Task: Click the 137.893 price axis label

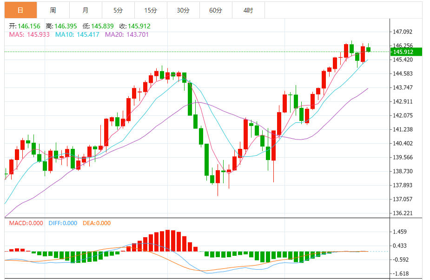Action: pos(403,185)
